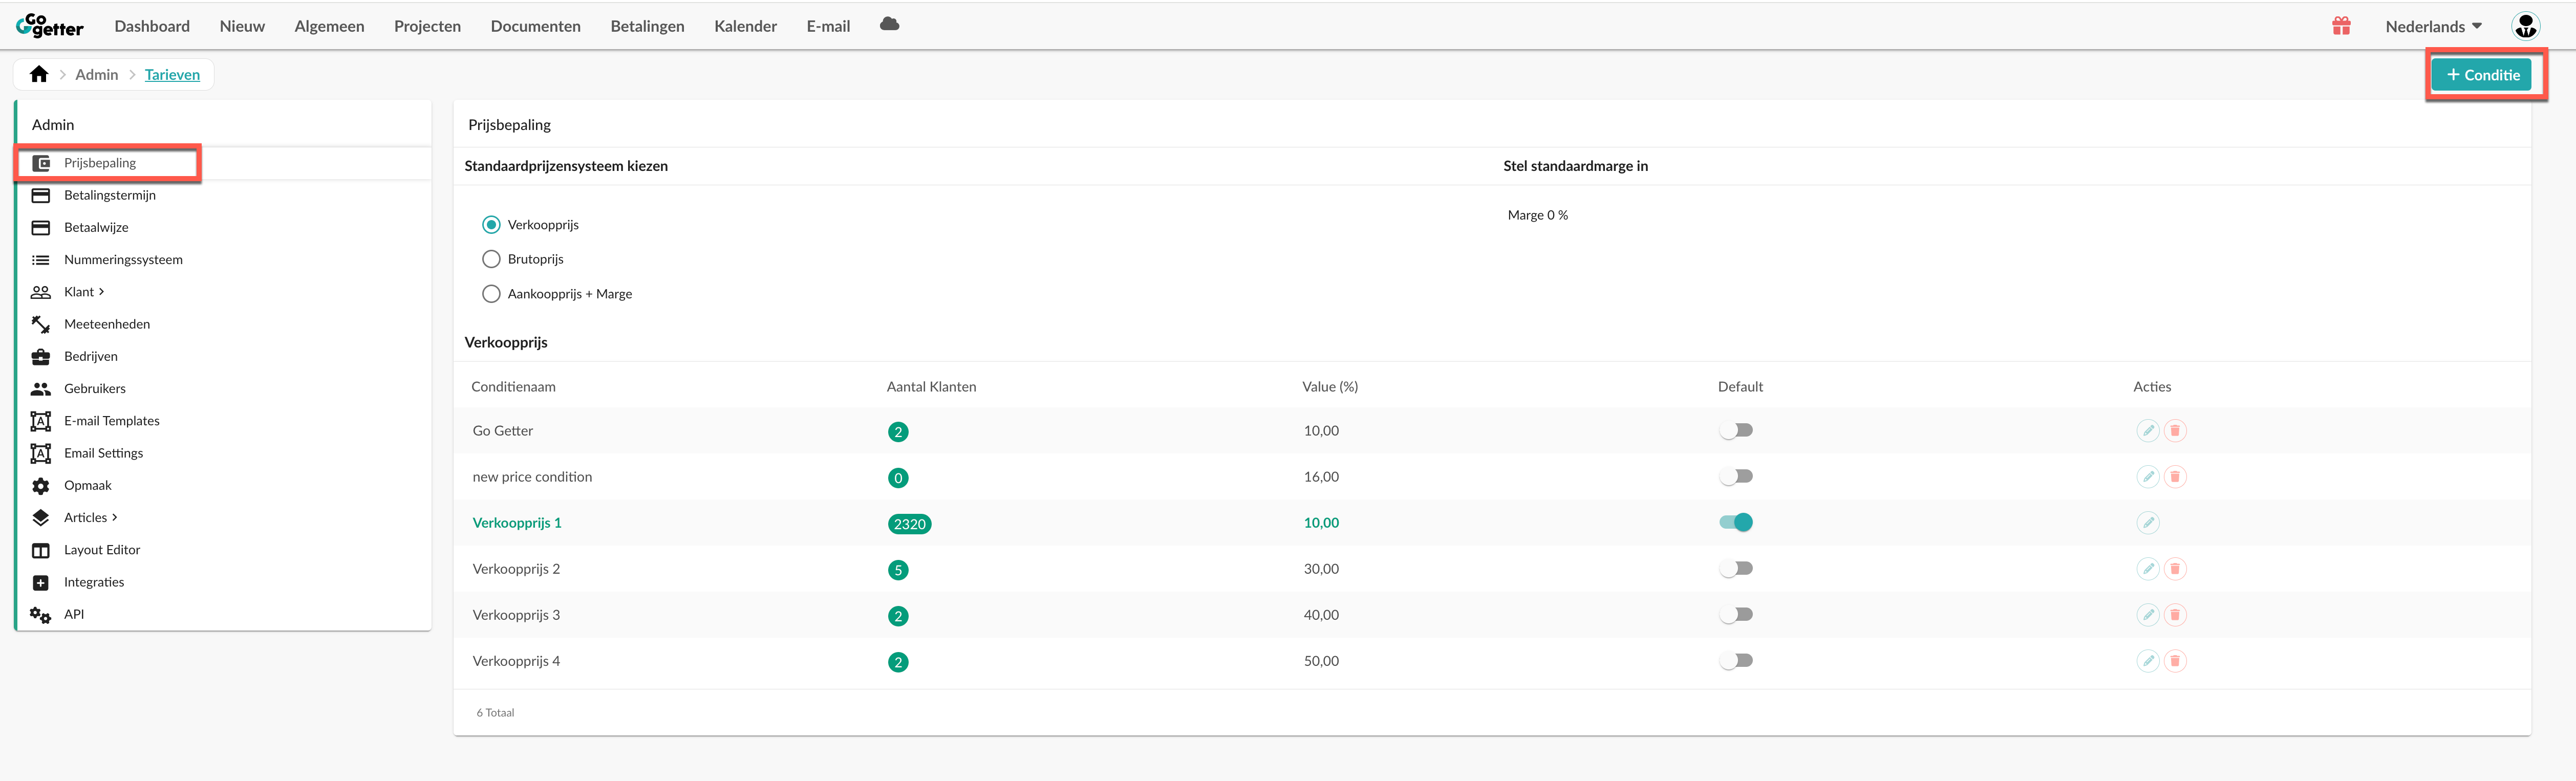
Task: Click the 6 Totaal footer text
Action: tap(495, 713)
